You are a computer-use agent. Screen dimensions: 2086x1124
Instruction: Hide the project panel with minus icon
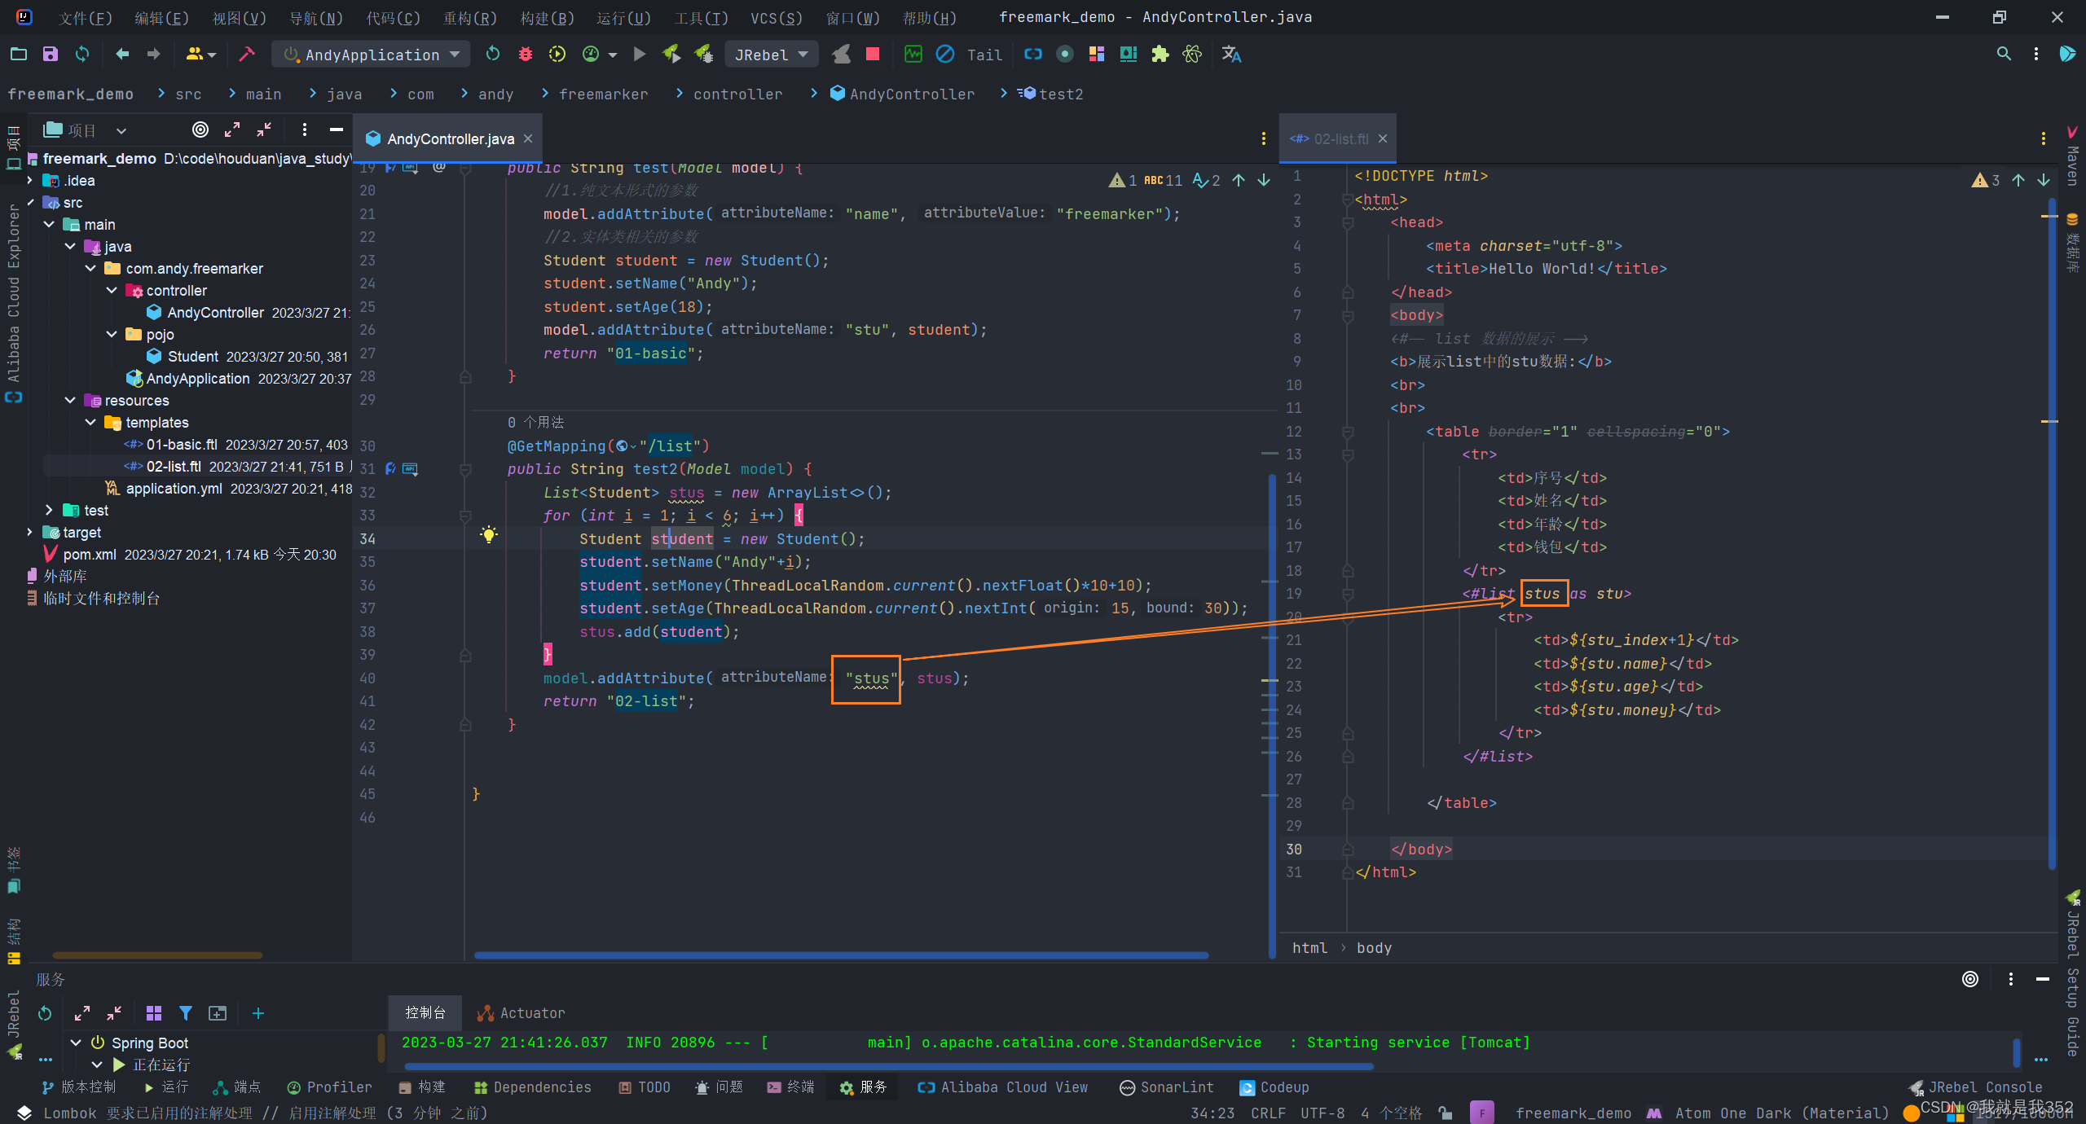click(x=336, y=130)
